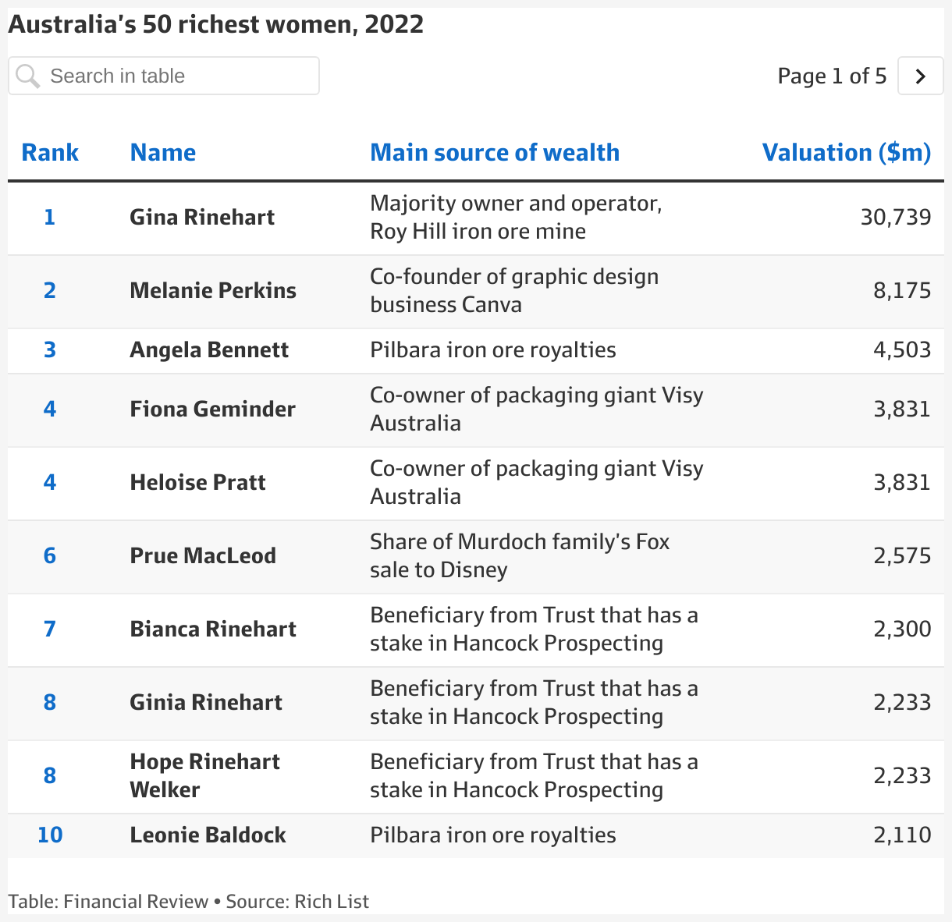Click Hope Rinehart Welker's valuation 2,233

(902, 775)
